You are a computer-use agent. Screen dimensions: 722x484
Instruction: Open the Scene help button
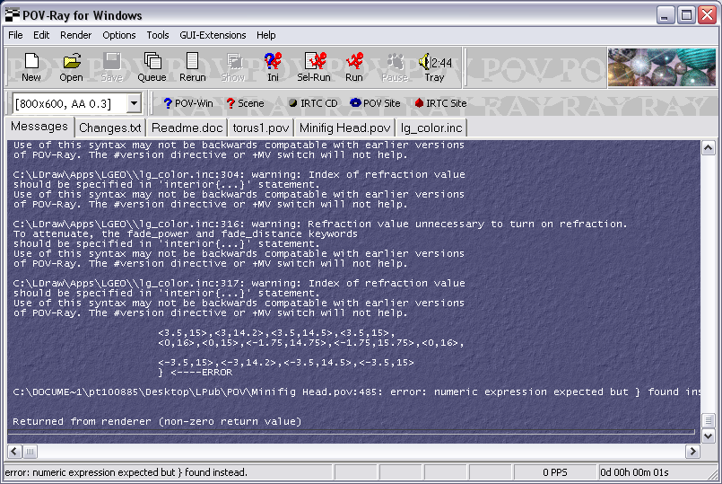click(246, 103)
